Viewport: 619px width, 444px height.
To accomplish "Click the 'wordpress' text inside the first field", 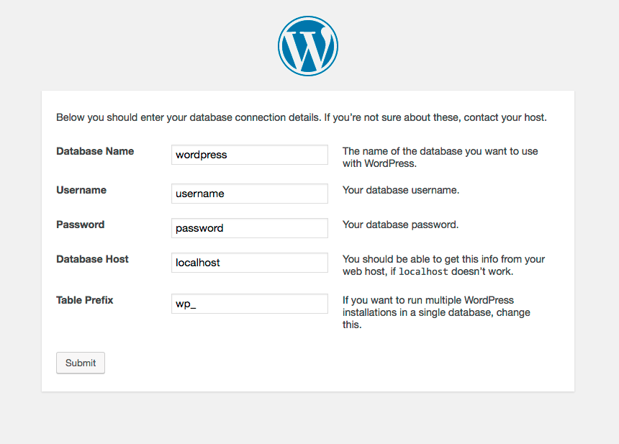I will pos(201,154).
